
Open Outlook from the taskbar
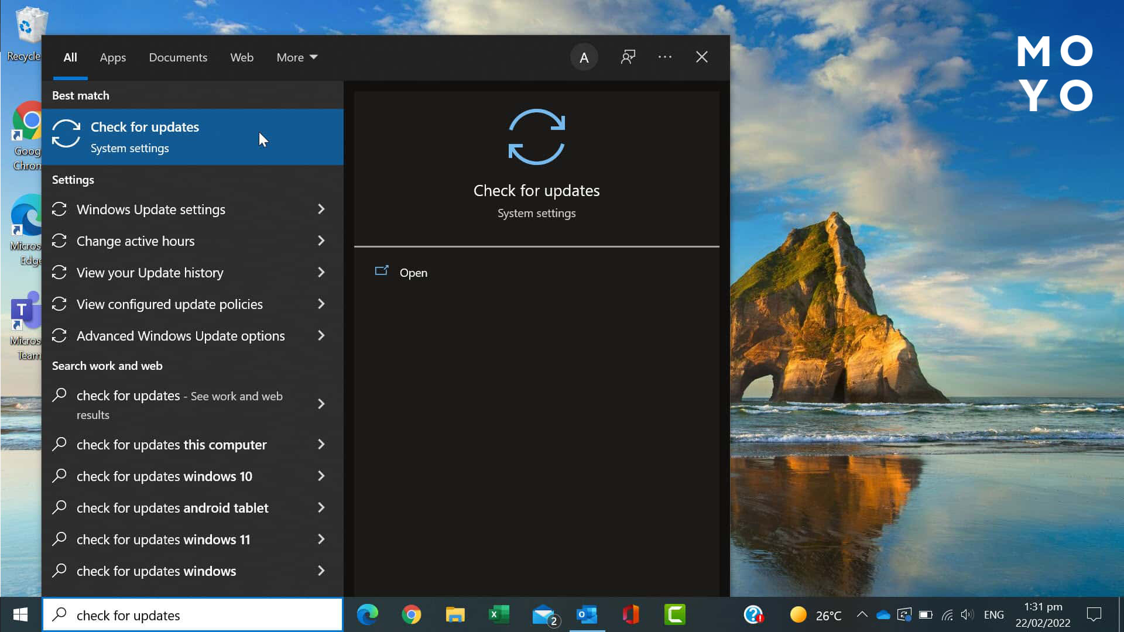pos(587,614)
